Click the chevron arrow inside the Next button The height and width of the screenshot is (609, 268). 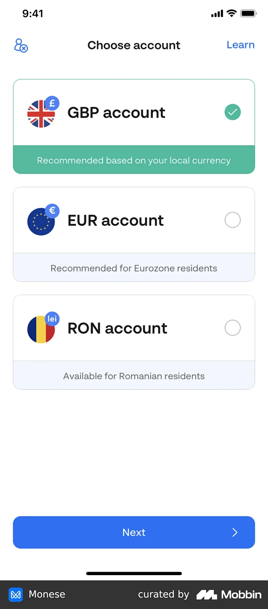click(235, 532)
